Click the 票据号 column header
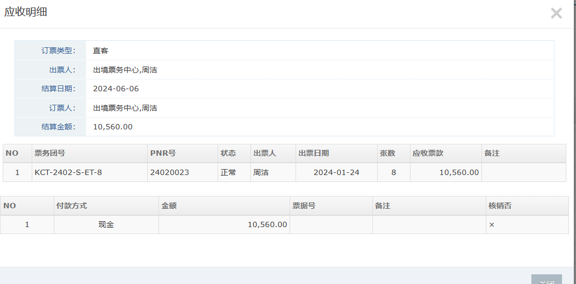 304,205
